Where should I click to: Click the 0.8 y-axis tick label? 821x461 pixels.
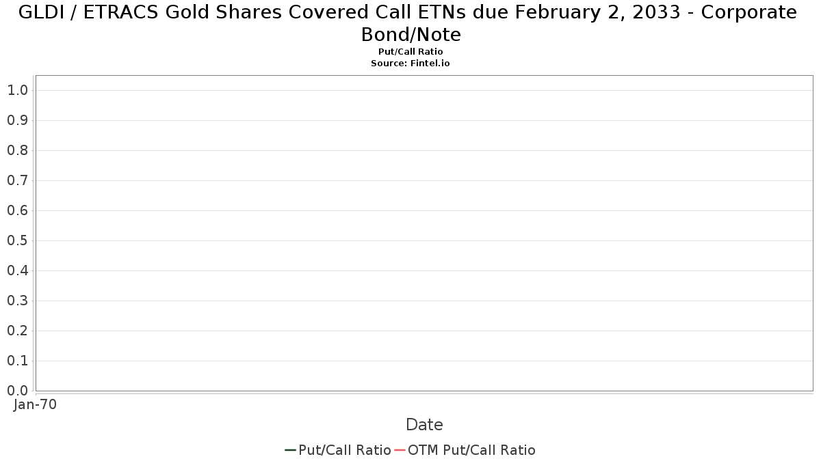coord(17,150)
